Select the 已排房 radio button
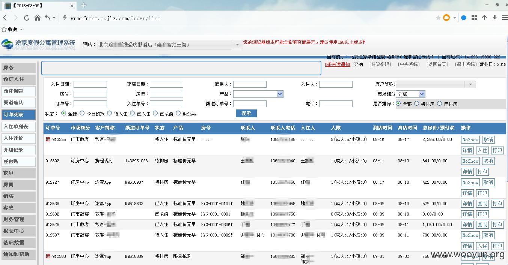 point(440,103)
